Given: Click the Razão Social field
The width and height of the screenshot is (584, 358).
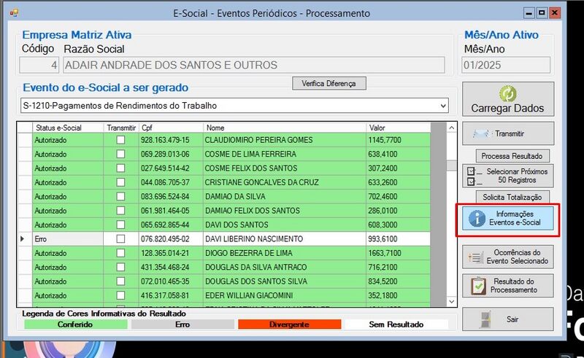Looking at the screenshot, I should pyautogui.click(x=253, y=65).
